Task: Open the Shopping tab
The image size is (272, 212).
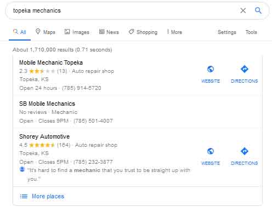Action: click(143, 32)
